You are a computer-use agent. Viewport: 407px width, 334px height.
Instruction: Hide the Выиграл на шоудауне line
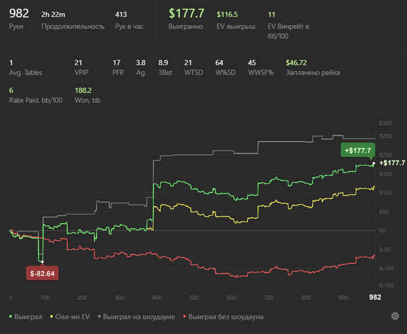pyautogui.click(x=136, y=317)
